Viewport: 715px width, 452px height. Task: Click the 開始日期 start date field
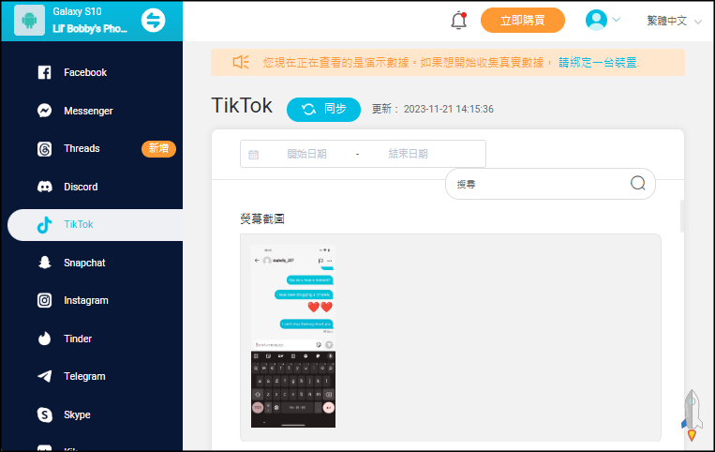(306, 154)
